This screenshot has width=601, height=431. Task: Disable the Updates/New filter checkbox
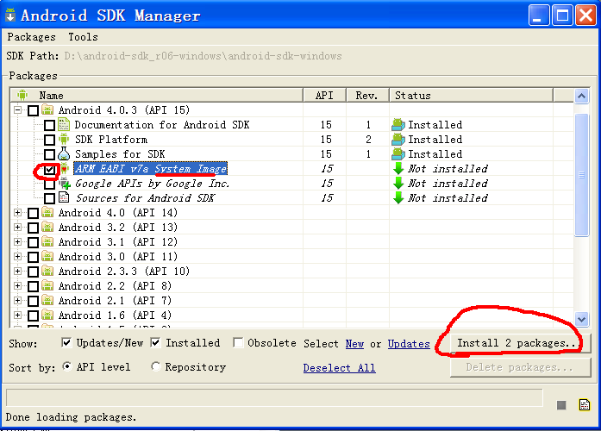[67, 343]
